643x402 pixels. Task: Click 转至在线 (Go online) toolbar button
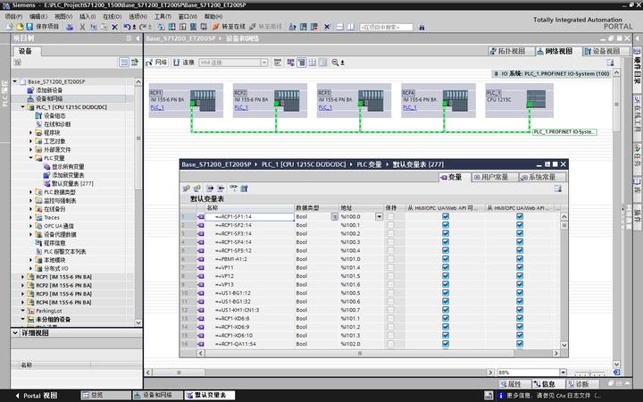click(x=229, y=27)
